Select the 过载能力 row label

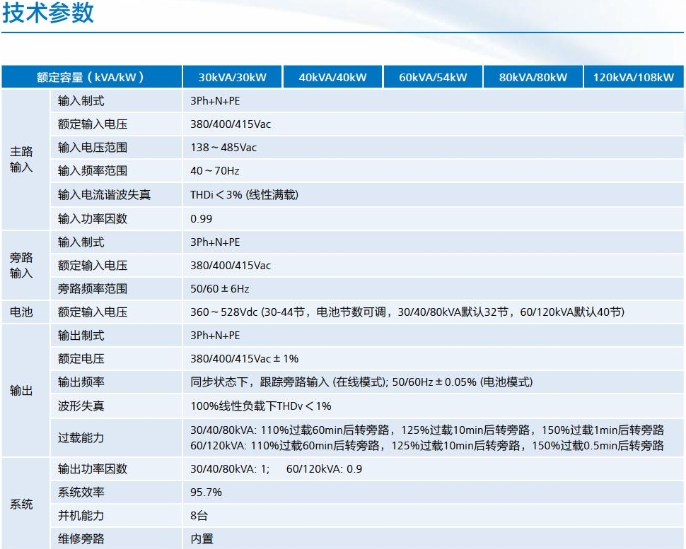click(x=81, y=437)
